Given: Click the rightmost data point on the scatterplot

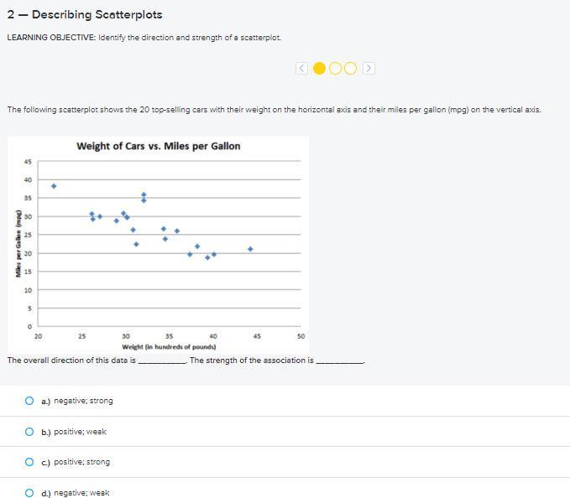Looking at the screenshot, I should coord(250,249).
